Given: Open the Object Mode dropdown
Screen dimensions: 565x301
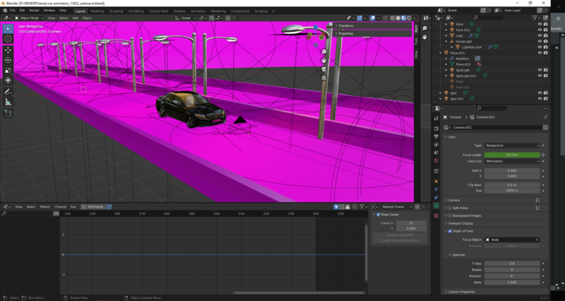Looking at the screenshot, I should point(30,18).
